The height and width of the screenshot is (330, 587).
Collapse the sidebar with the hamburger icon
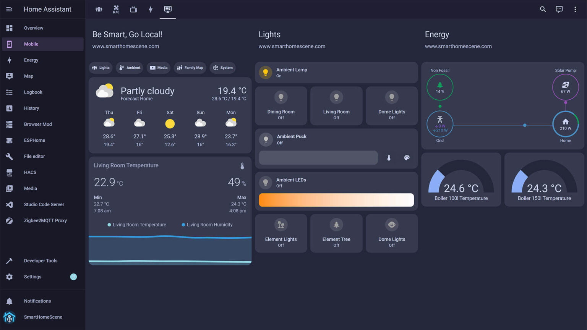pos(9,9)
